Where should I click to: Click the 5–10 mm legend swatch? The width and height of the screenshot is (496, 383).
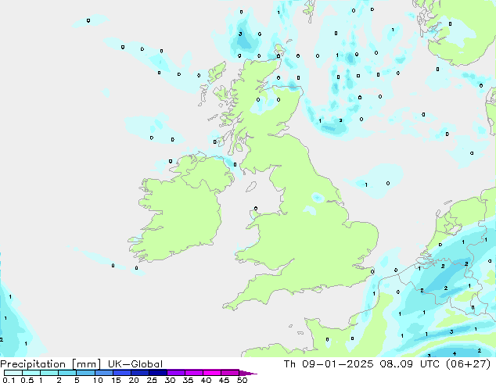(x=85, y=373)
